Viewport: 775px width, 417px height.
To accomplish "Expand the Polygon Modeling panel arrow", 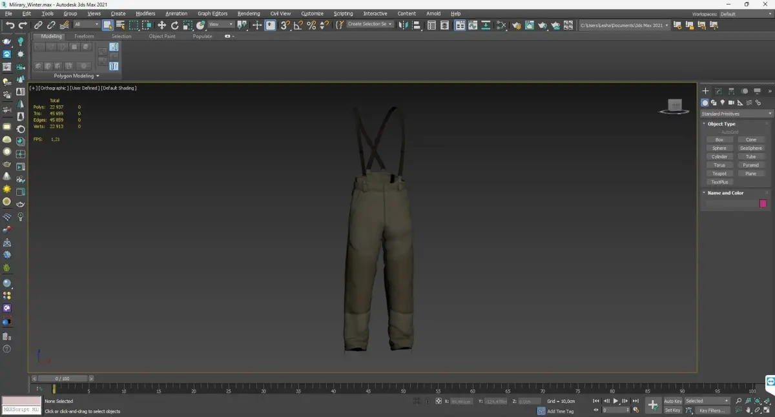I will pos(98,76).
